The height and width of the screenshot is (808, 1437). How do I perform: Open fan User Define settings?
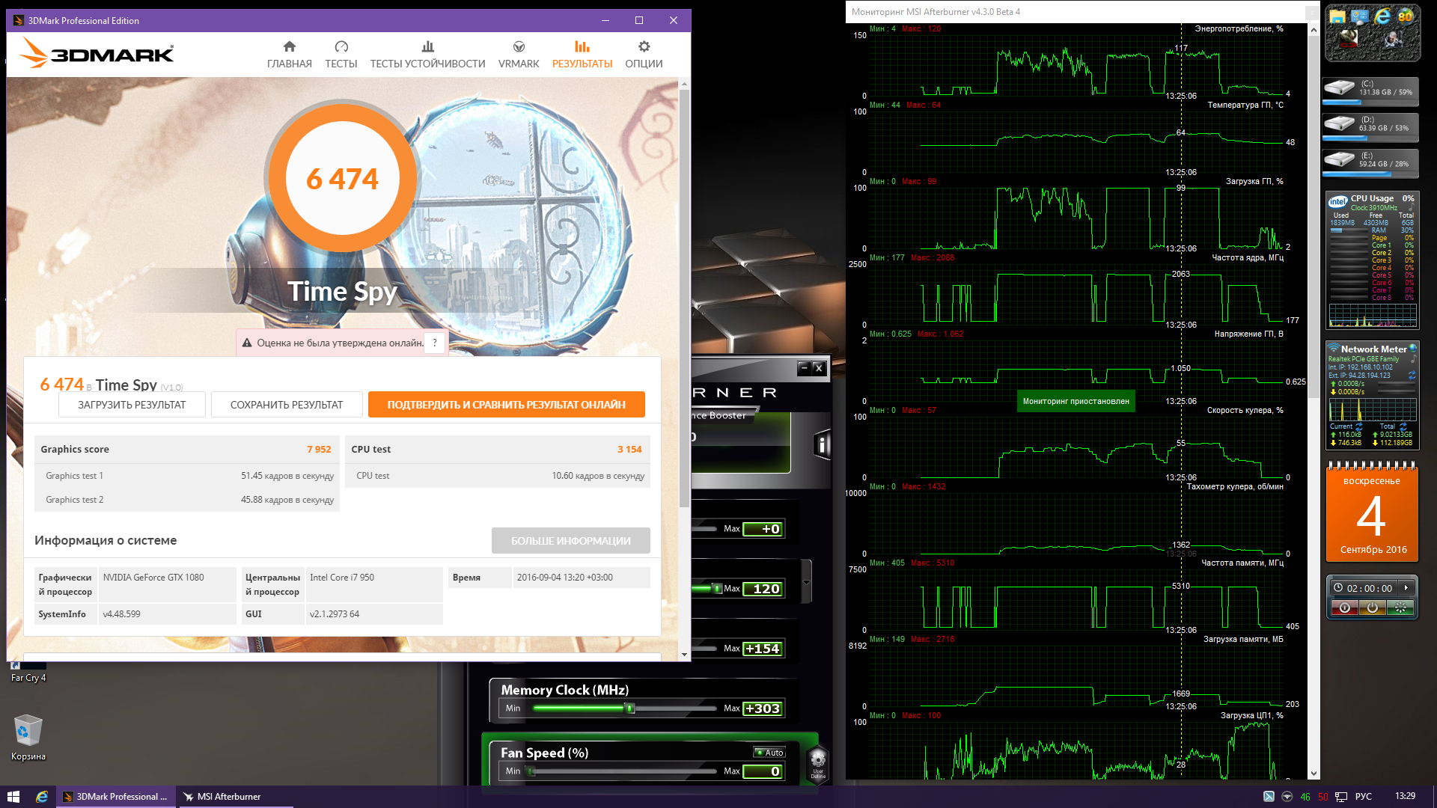[x=818, y=763]
